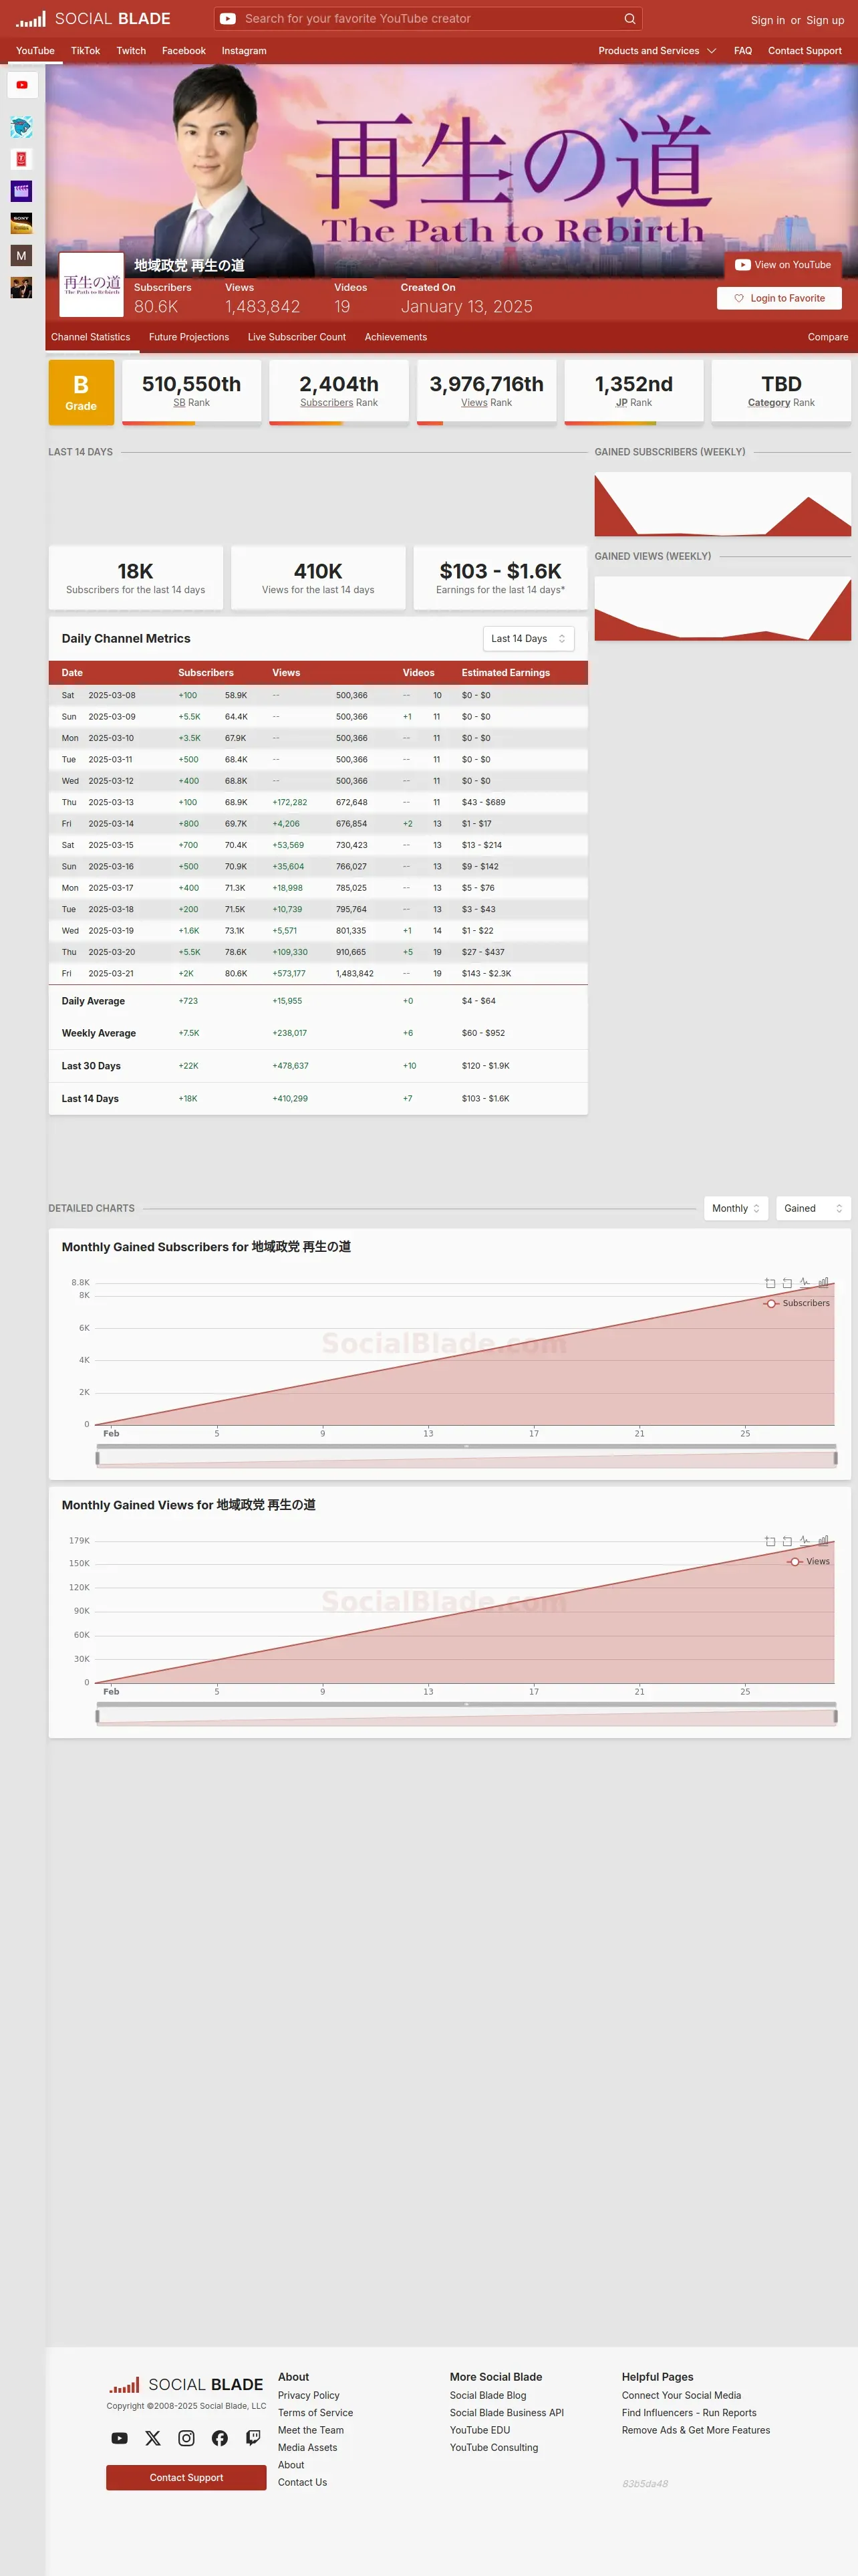Switch to Twitch platform tab
Screen dimensions: 858x2576
131,51
